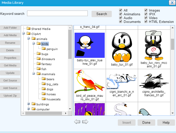Screen dimensions: 176x133
Task: Click the folder tree vertical scrollbar thumb
Action: 70,44
